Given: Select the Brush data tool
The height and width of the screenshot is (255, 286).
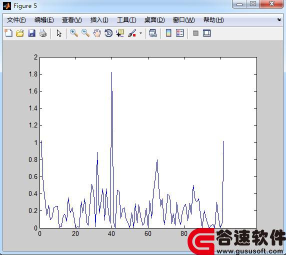Looking at the screenshot, I should click(x=132, y=33).
